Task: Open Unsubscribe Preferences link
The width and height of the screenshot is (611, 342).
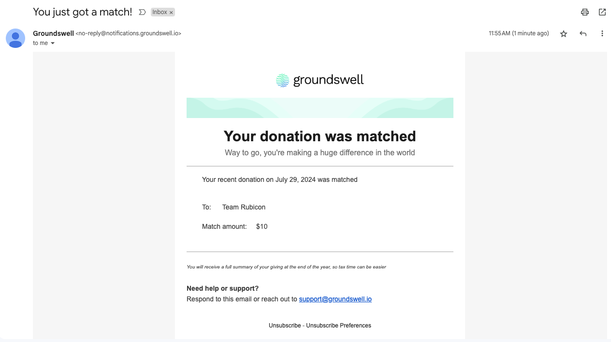Action: pos(338,326)
